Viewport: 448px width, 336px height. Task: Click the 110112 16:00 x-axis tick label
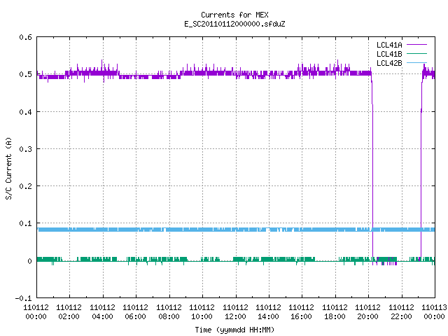click(x=302, y=312)
